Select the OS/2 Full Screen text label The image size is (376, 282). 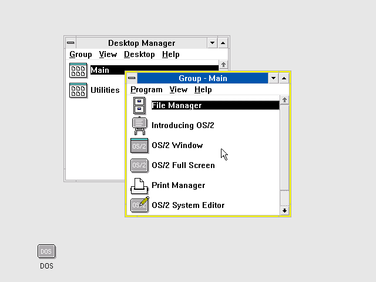[x=183, y=165]
